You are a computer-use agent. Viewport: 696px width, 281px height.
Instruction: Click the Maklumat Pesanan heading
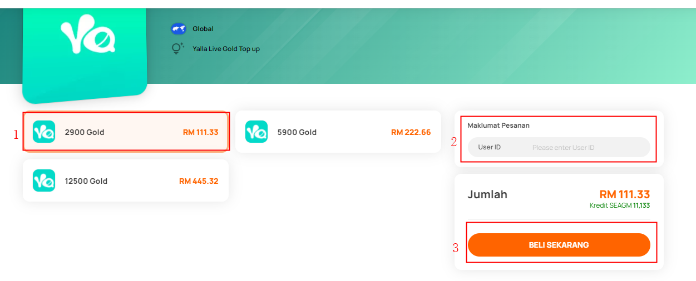[498, 126]
